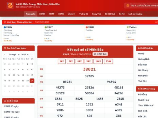
Task: Select day 24 highlighted in calendar
Action: click(x=32, y=81)
